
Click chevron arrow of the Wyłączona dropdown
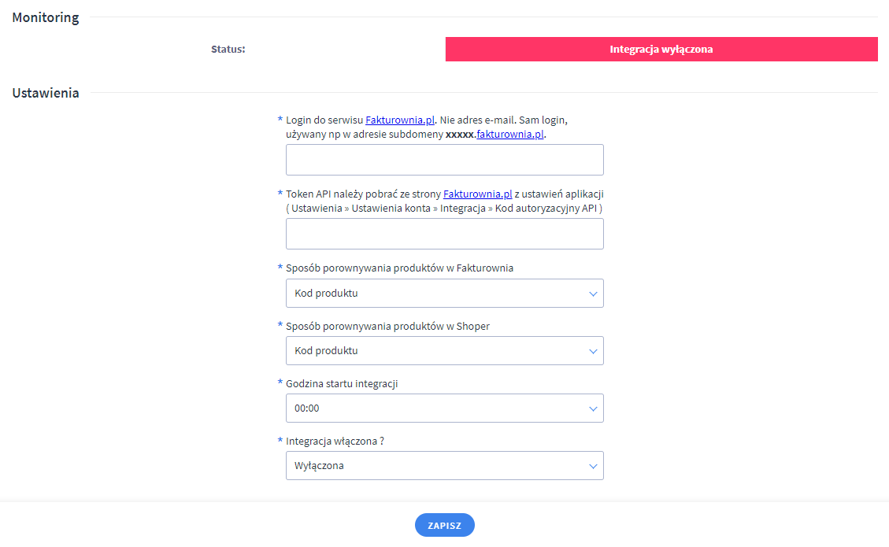pyautogui.click(x=594, y=466)
